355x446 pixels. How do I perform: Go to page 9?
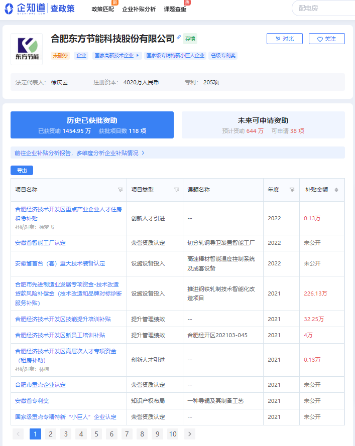(158, 434)
